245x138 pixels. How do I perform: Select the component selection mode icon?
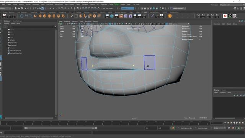pos(42,8)
